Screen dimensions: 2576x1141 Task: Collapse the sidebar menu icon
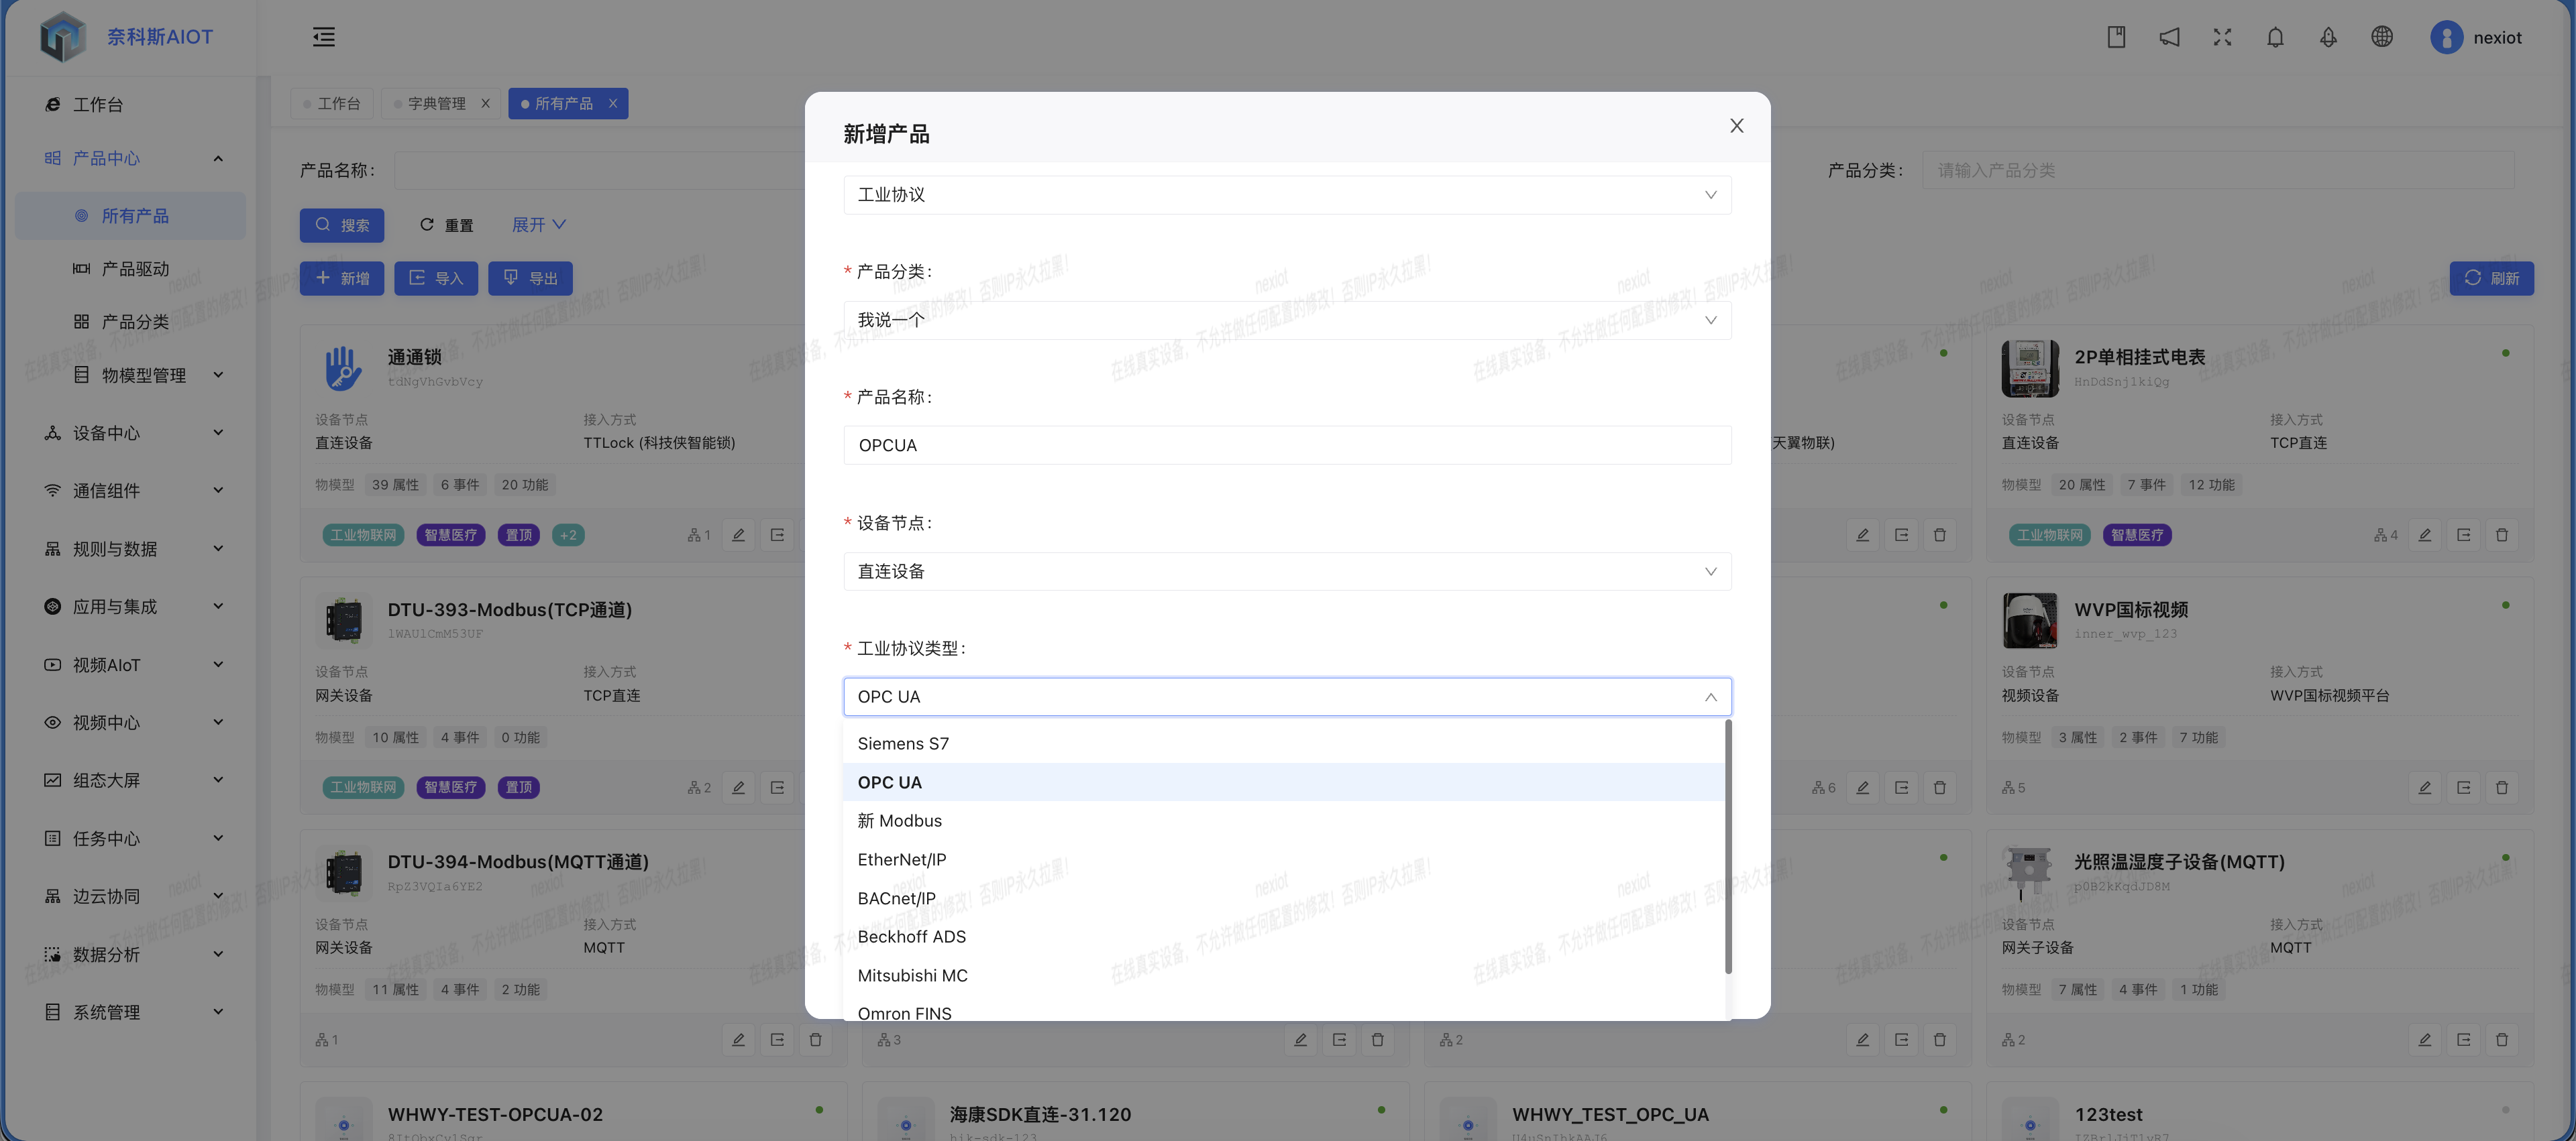pos(323,37)
